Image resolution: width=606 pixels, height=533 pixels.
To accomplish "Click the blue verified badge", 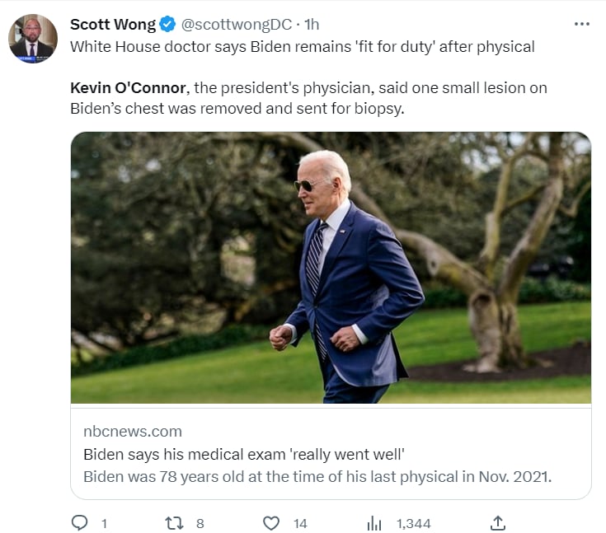I will click(167, 24).
